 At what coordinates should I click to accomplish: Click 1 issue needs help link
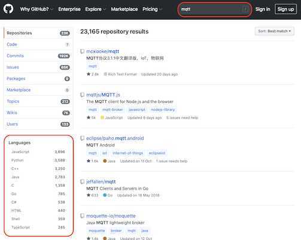172,161
